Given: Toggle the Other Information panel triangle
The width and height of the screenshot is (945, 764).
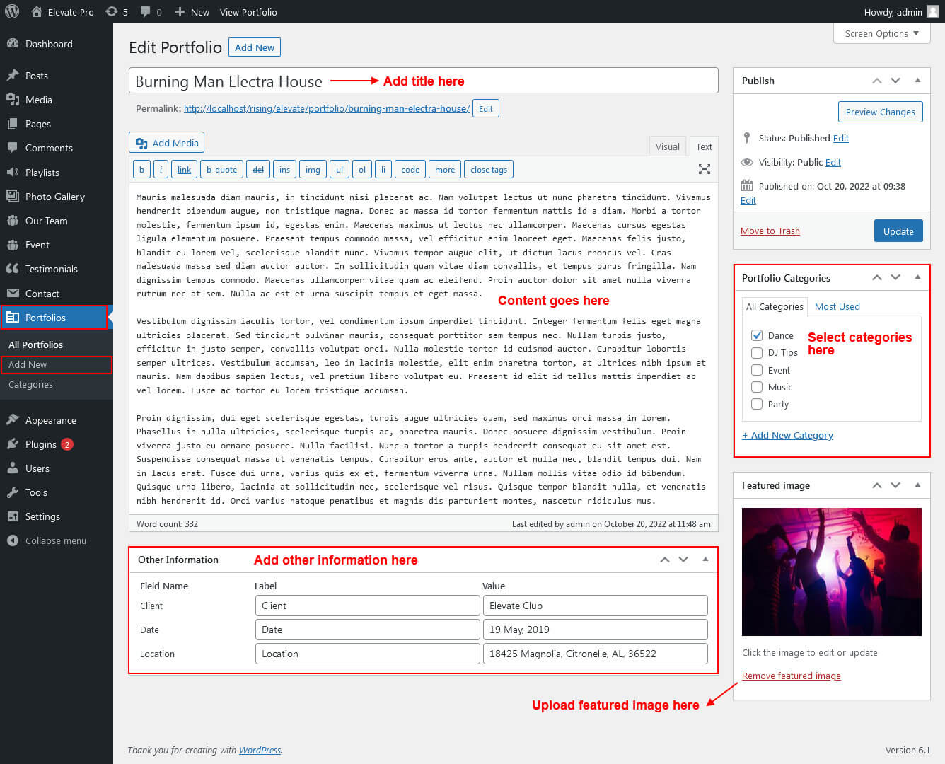Looking at the screenshot, I should tap(705, 560).
